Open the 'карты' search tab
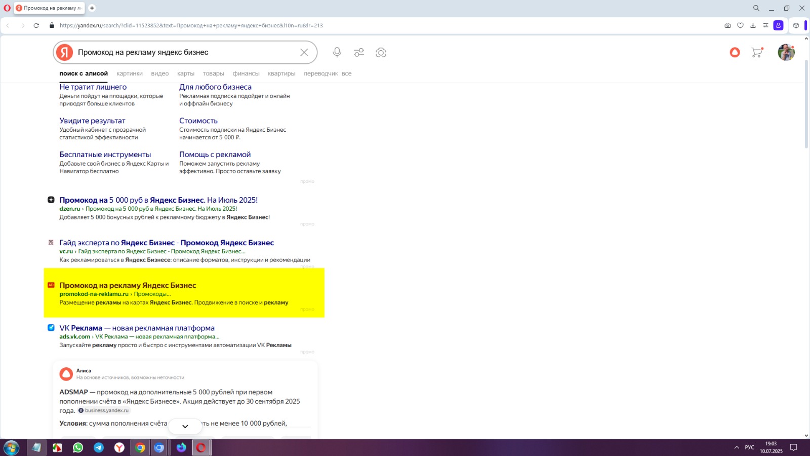Screen dimensions: 810x456 coord(186,73)
